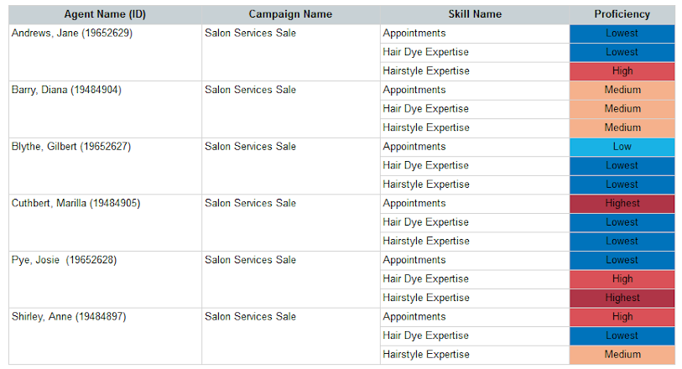The image size is (682, 369).
Task: Select agent Andrews, Jane (19652629)
Action: [x=72, y=33]
